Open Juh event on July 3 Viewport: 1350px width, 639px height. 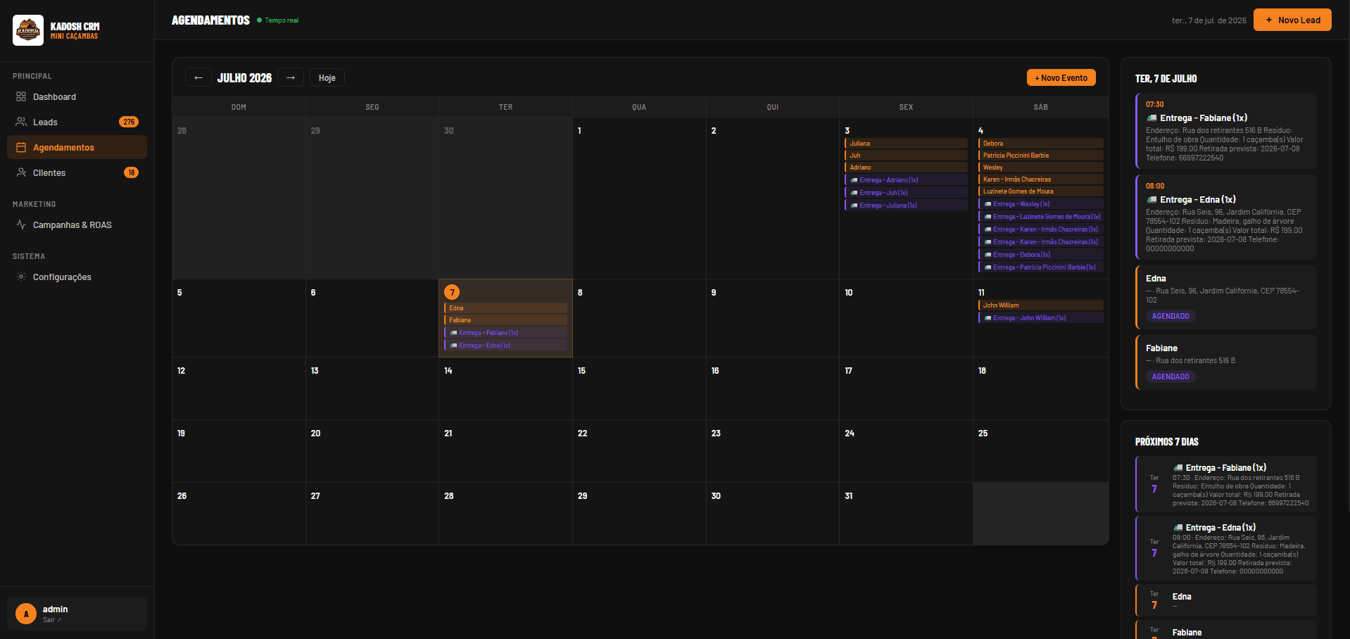[x=906, y=155]
